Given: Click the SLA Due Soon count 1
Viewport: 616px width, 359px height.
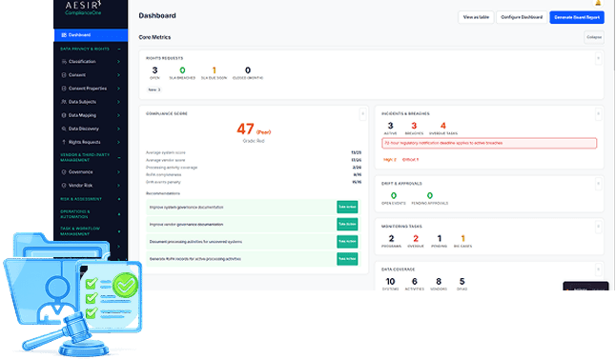Looking at the screenshot, I should [x=215, y=70].
